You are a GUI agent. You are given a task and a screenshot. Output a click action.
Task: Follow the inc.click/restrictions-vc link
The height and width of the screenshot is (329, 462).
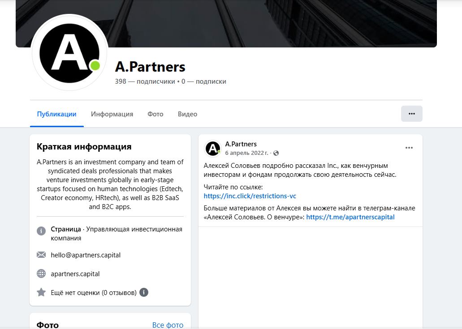click(250, 196)
